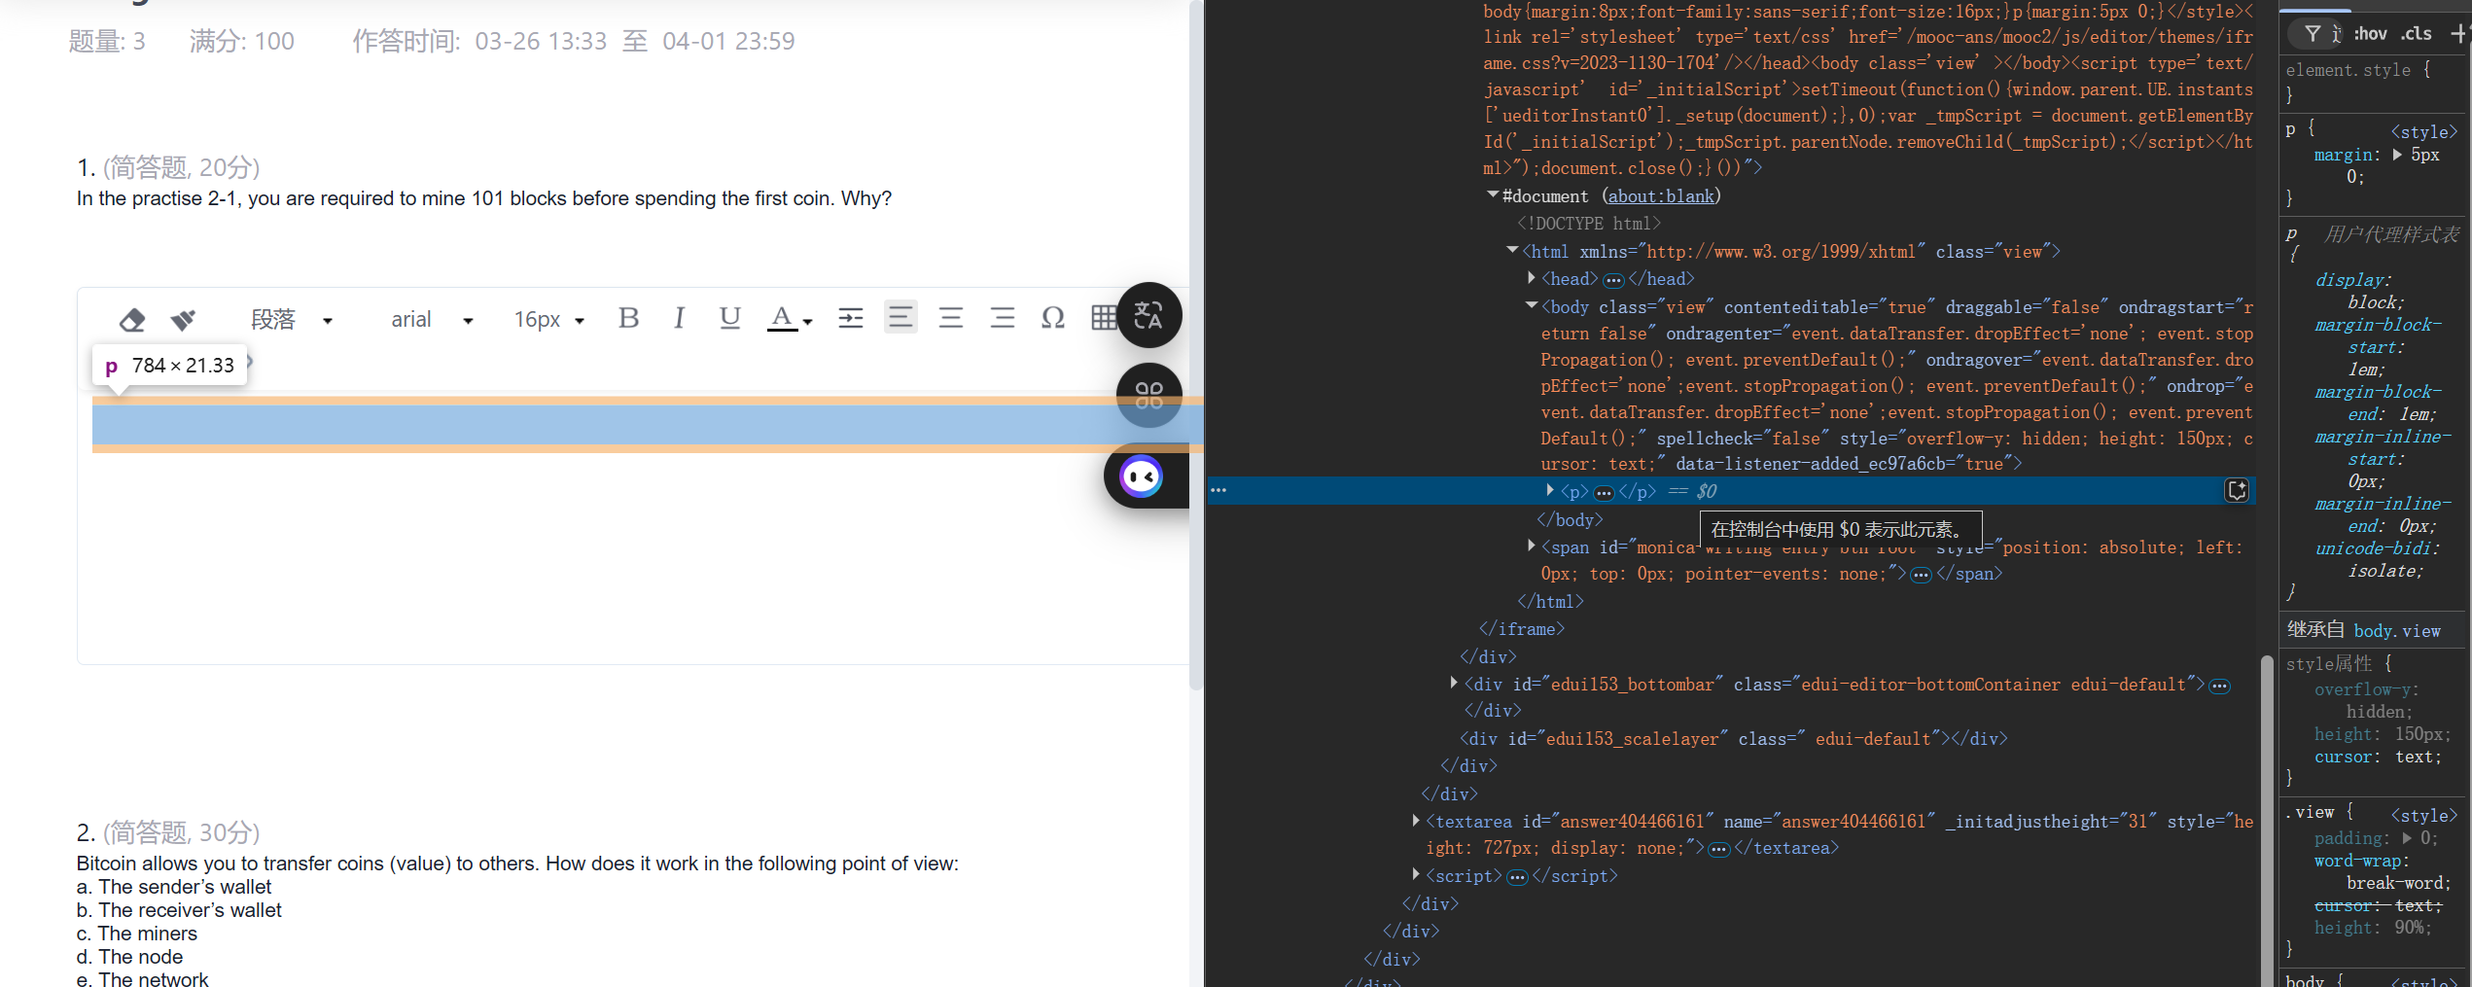Click the floating translate button
Image resolution: width=2472 pixels, height=987 pixels.
pyautogui.click(x=1149, y=315)
